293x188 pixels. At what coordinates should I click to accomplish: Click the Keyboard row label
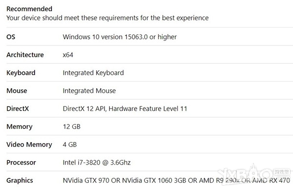pos(21,73)
